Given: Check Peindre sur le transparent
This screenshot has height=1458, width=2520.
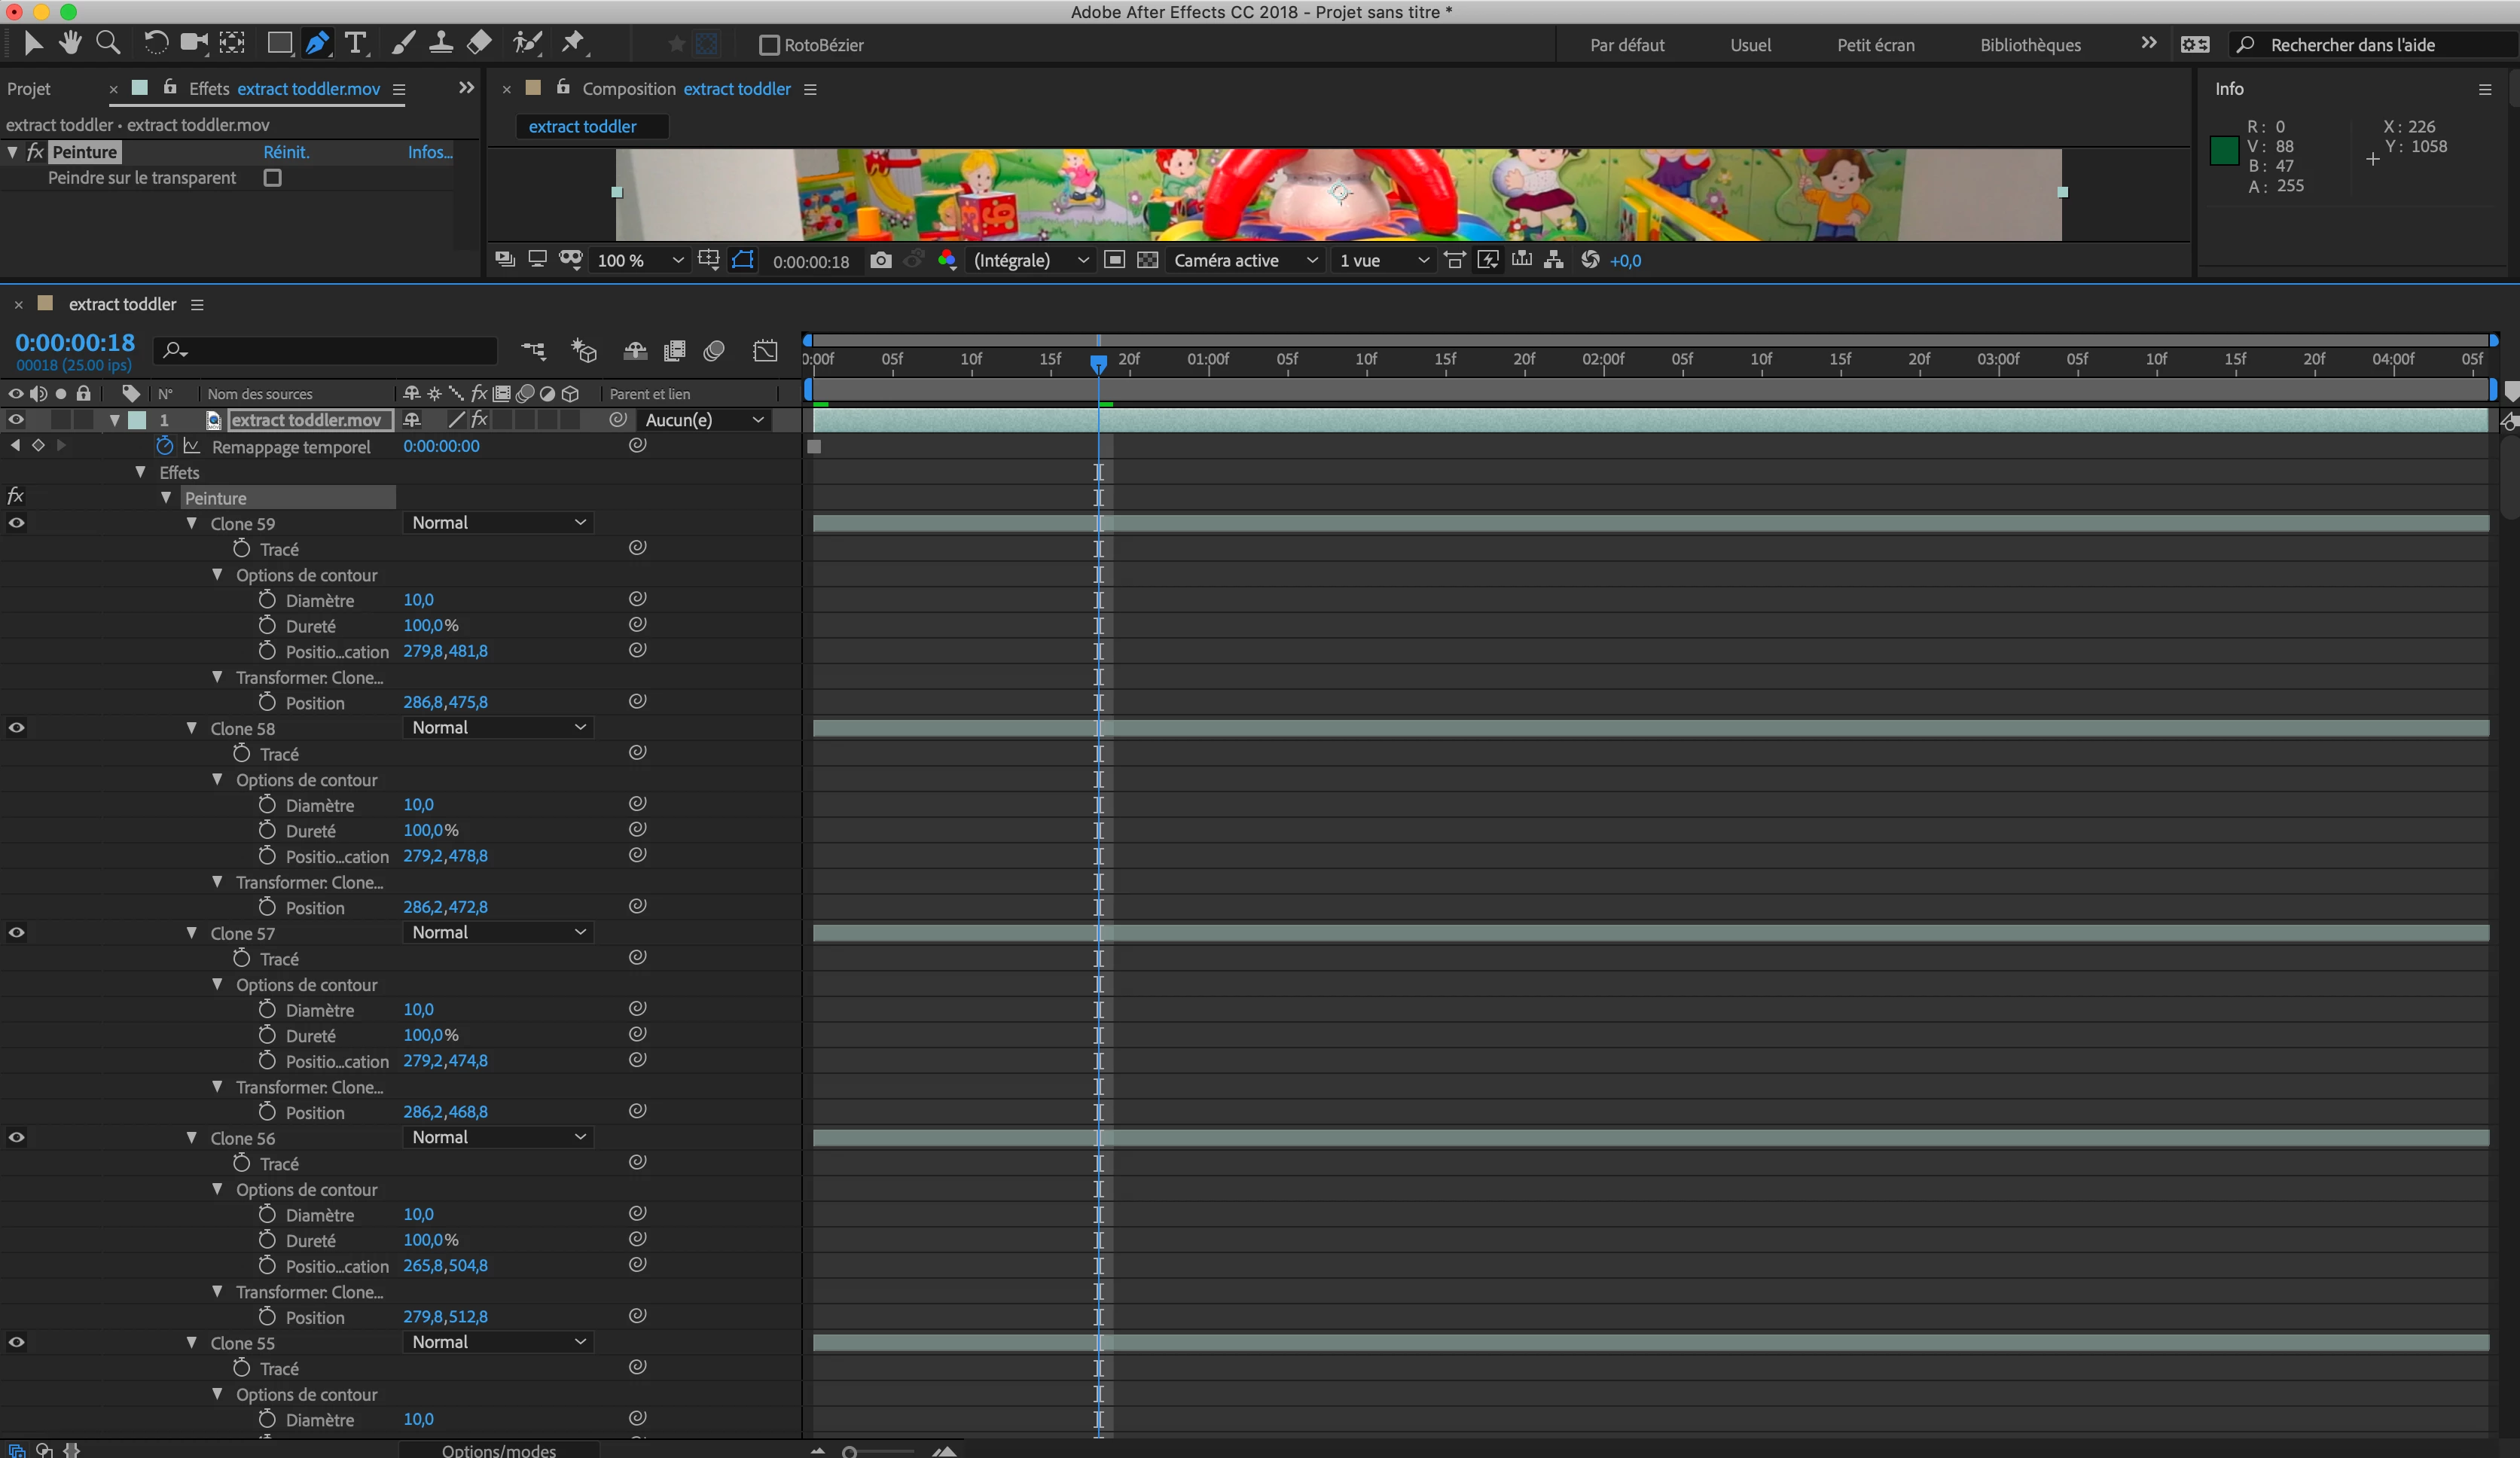Looking at the screenshot, I should pyautogui.click(x=272, y=178).
